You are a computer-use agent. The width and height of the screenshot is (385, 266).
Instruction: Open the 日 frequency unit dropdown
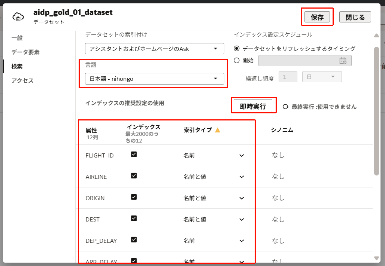322,77
